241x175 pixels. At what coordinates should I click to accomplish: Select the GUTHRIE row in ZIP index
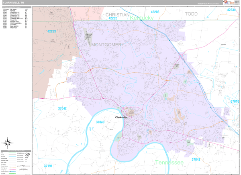point(15,25)
